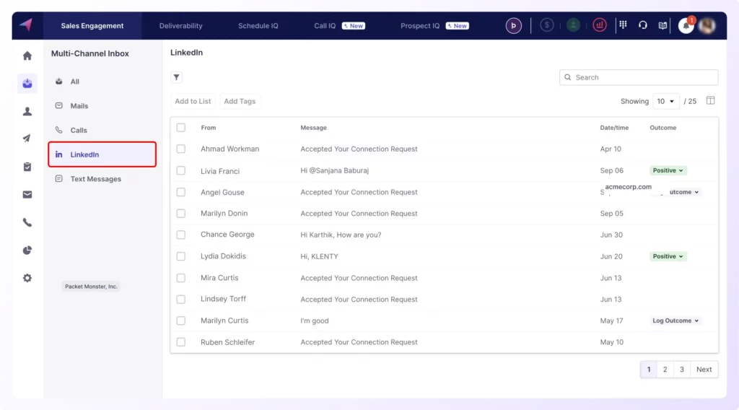The image size is (739, 410).
Task: Select the header select-all checkbox
Action: point(181,127)
